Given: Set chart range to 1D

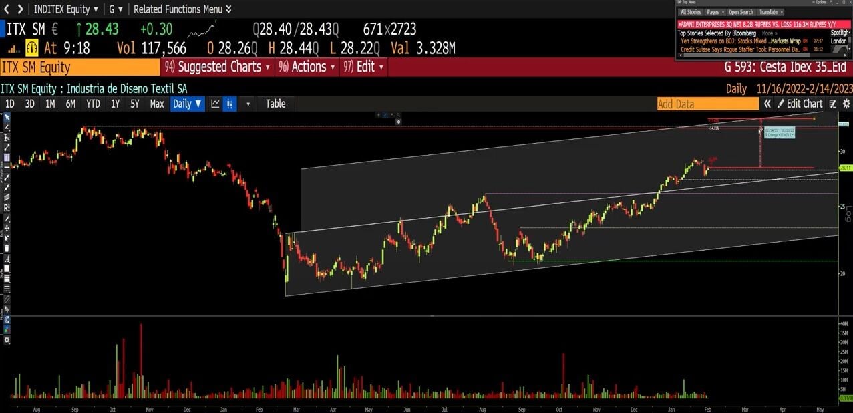Looking at the screenshot, I should click(10, 104).
